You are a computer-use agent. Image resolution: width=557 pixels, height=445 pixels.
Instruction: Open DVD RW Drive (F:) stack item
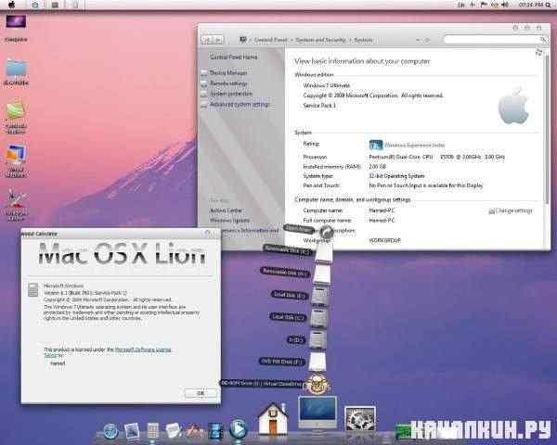tap(317, 362)
